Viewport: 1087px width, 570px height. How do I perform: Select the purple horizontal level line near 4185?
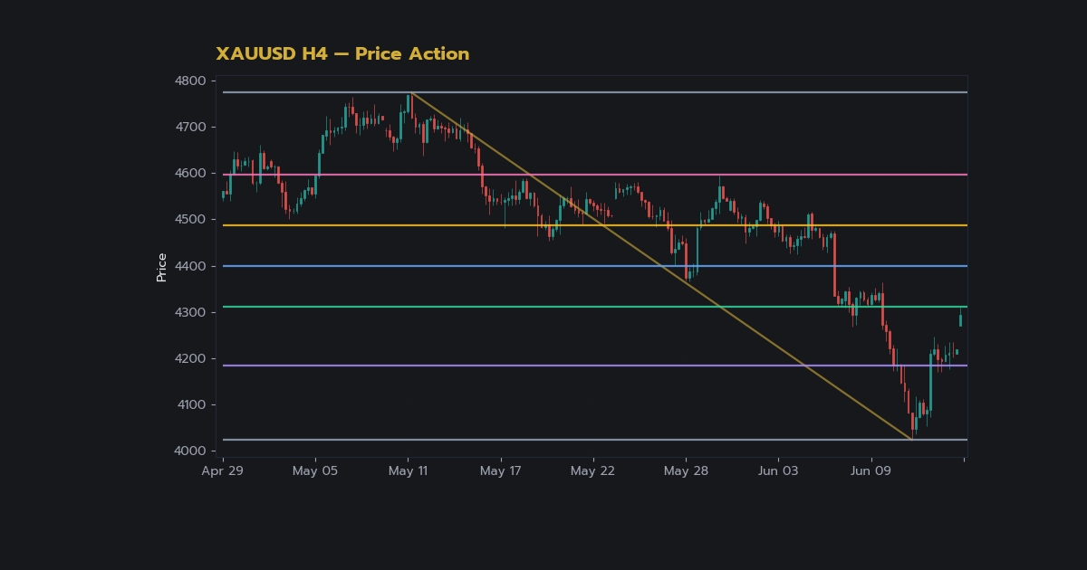594,366
